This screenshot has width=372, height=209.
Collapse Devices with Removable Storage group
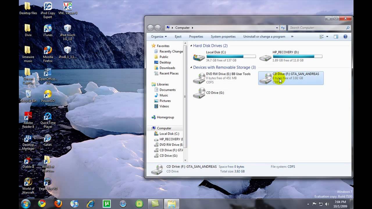(191, 67)
